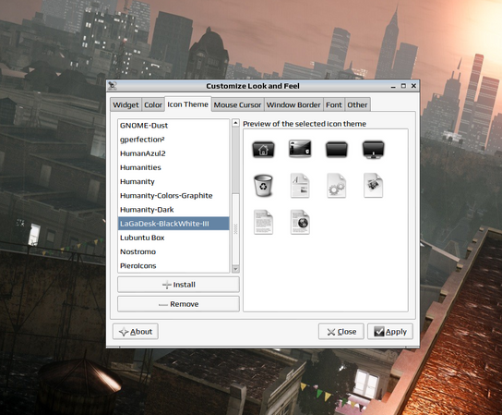This screenshot has width=502, height=415.
Task: Switch to the Window Border tab
Action: click(293, 104)
